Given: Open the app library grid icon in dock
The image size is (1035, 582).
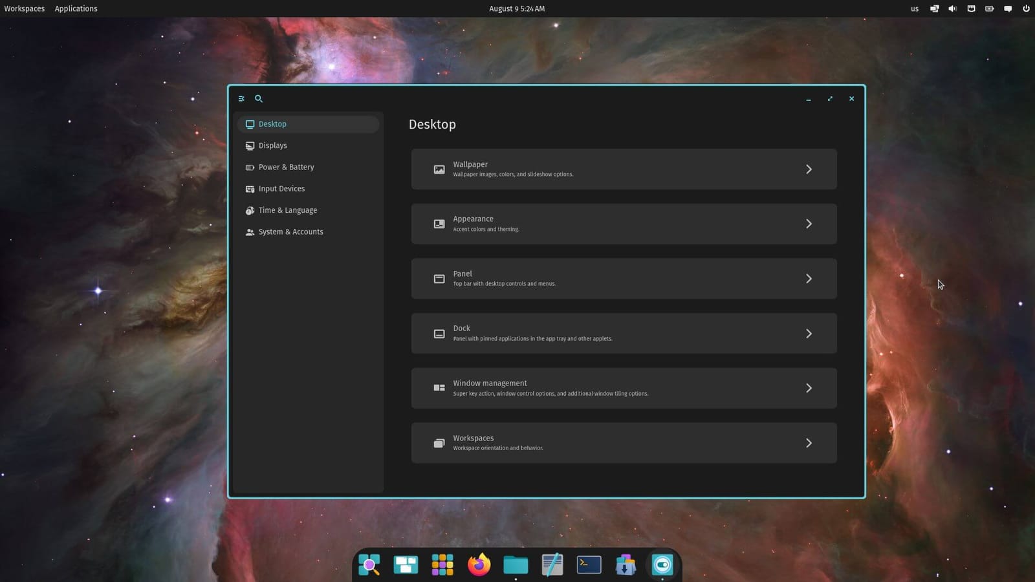Looking at the screenshot, I should tap(442, 564).
